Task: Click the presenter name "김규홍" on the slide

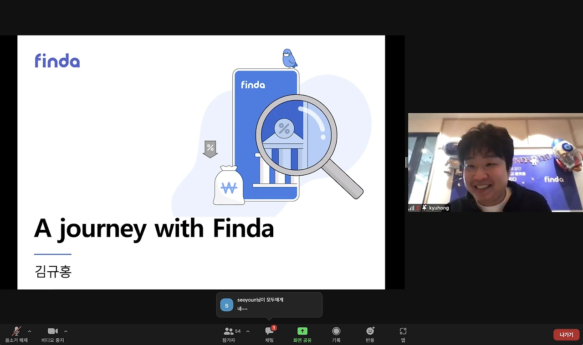Action: (53, 272)
